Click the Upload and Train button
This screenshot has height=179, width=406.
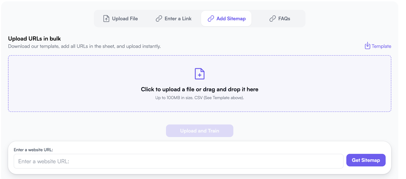point(200,131)
